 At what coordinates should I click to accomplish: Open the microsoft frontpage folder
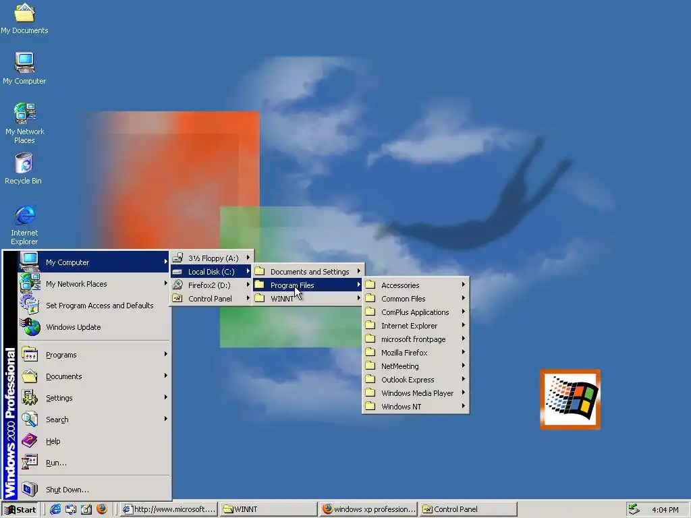416,339
